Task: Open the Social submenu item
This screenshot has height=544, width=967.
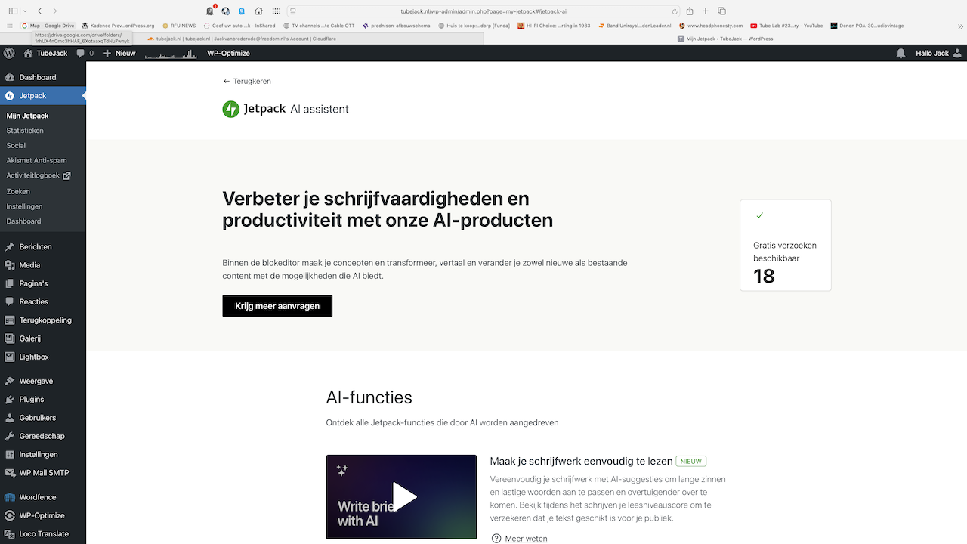Action: tap(16, 146)
